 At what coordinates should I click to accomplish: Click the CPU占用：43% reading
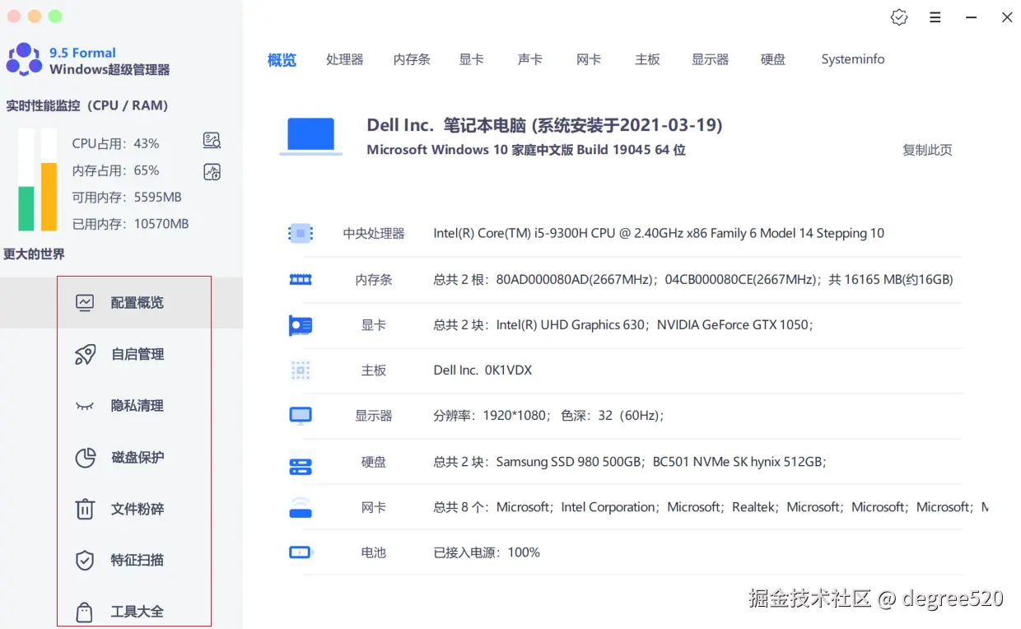[x=115, y=143]
